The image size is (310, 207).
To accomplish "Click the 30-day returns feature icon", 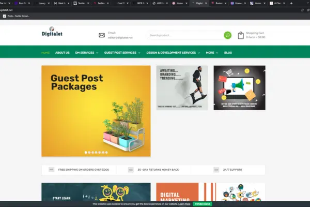I will point(131,170).
